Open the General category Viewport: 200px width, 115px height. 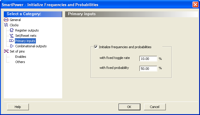[x=15, y=20]
